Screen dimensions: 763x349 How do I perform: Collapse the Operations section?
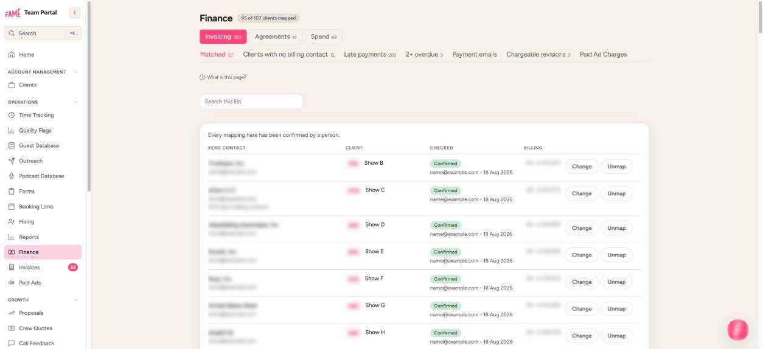pos(75,102)
